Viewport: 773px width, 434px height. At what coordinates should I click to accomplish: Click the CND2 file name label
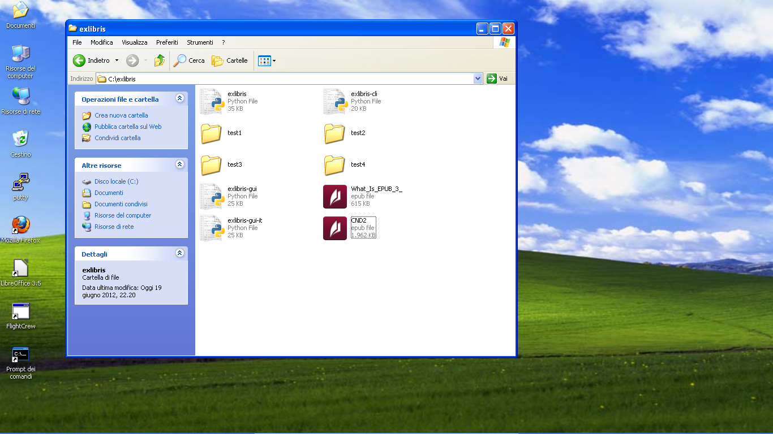(359, 220)
